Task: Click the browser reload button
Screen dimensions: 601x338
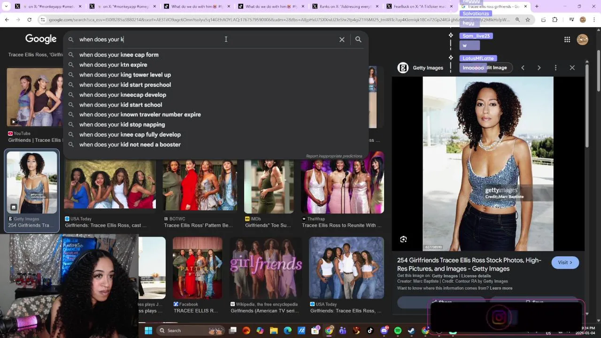Action: 29,20
